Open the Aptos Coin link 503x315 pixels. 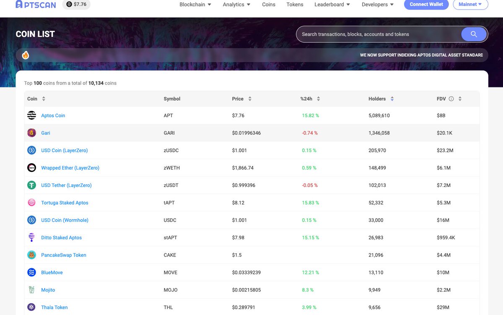tap(53, 115)
